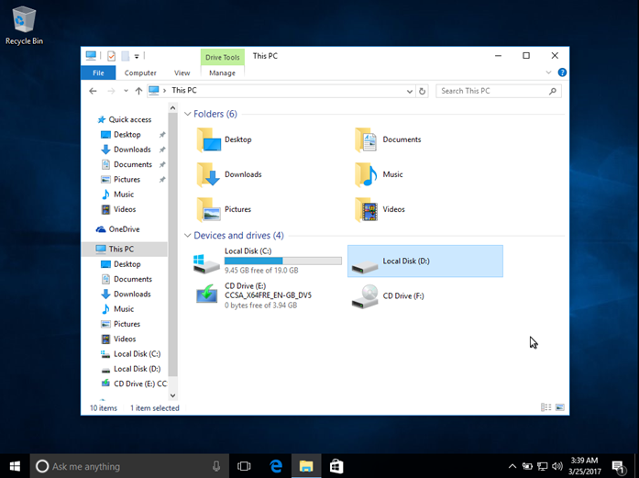Switch to Details view in status bar
This screenshot has height=478, width=639.
pos(545,407)
